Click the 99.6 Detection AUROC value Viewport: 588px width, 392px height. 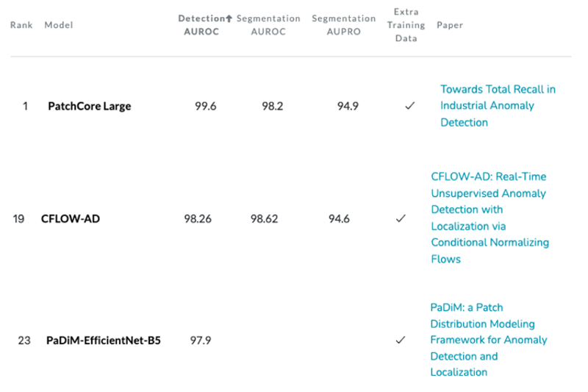pos(206,106)
